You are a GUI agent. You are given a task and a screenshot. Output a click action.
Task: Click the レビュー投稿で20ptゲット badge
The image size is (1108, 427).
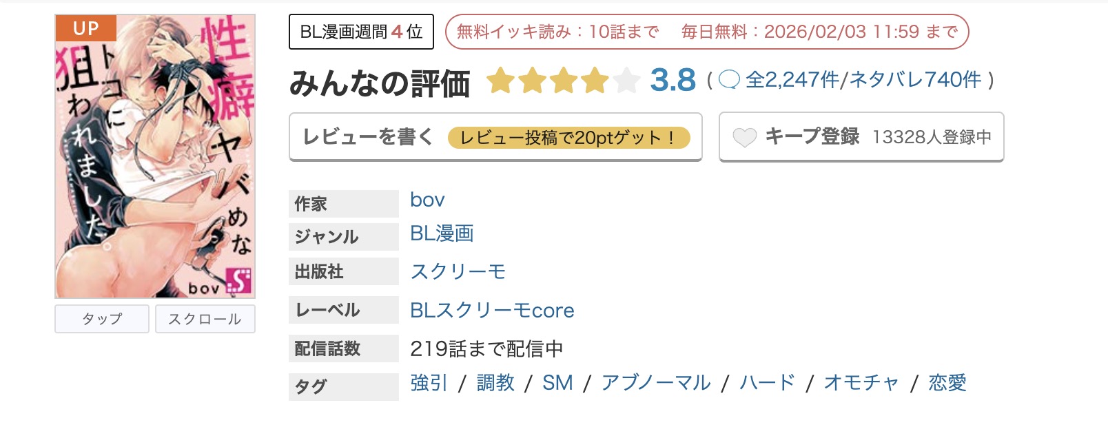point(569,138)
